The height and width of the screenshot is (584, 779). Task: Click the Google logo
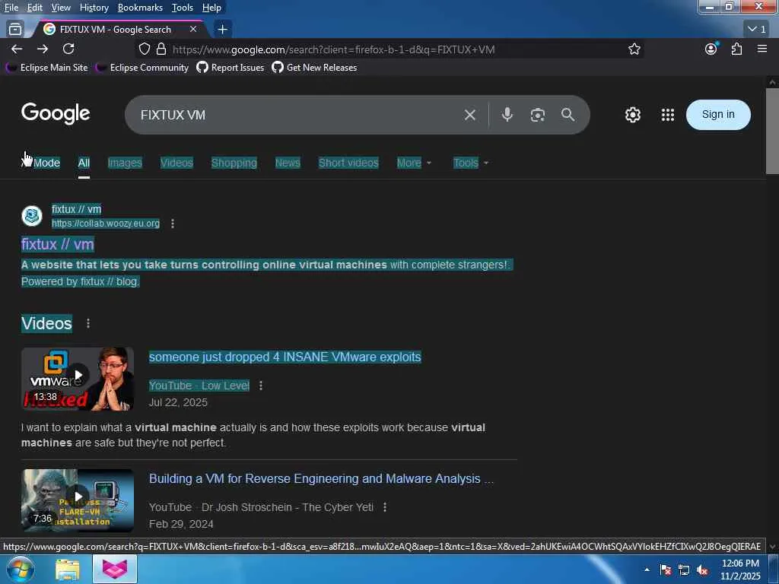56,114
